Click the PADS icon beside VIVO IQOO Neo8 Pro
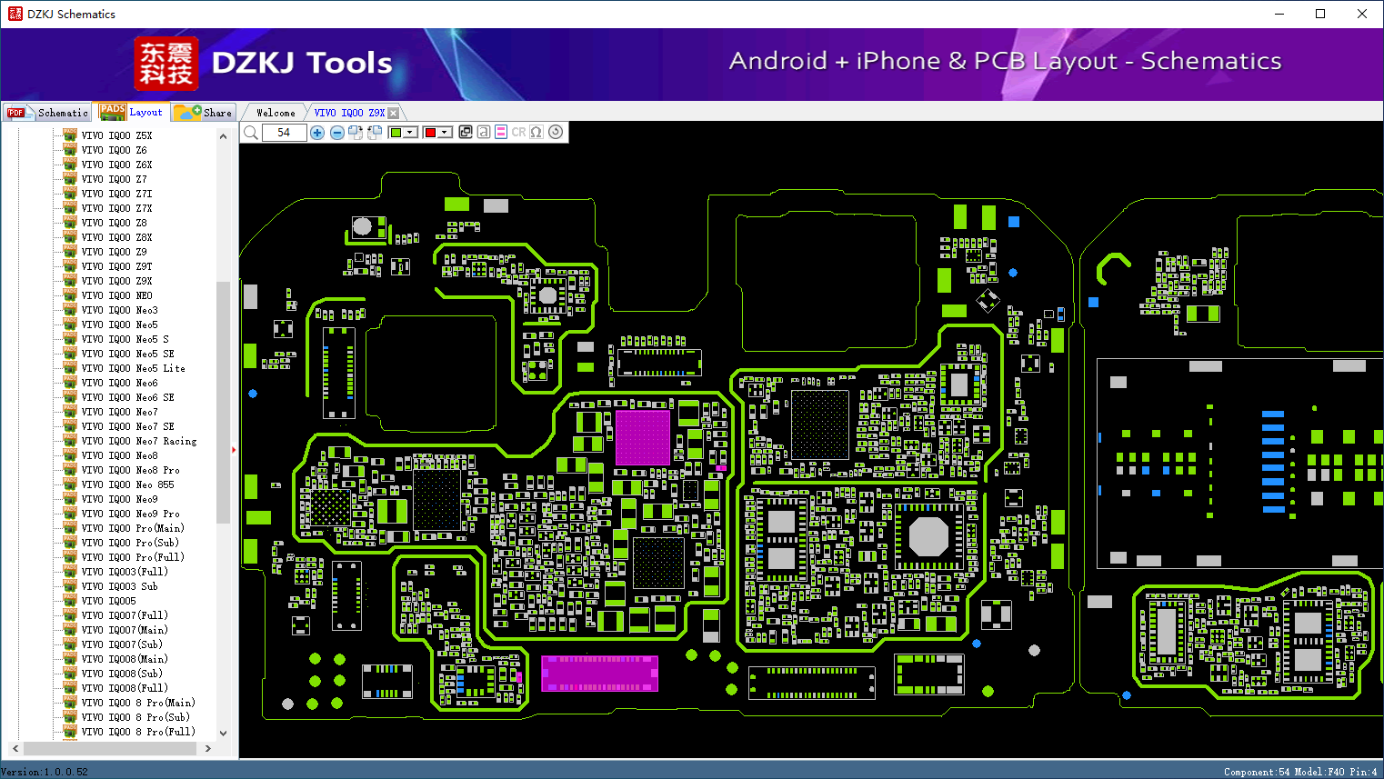 pyautogui.click(x=70, y=470)
